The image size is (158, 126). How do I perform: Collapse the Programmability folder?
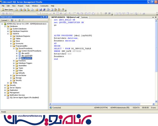pyautogui.click(x=11, y=46)
